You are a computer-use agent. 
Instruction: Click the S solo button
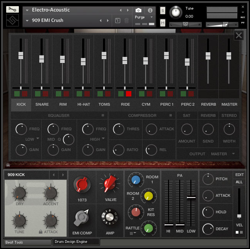[x=163, y=10]
